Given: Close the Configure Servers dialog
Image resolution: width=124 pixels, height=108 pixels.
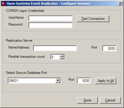Looking at the screenshot, I should [120, 3].
